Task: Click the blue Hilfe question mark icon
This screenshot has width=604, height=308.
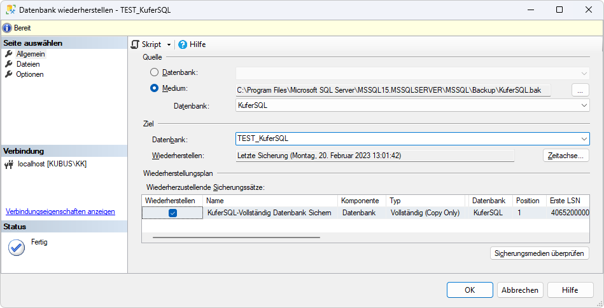Action: coord(183,44)
